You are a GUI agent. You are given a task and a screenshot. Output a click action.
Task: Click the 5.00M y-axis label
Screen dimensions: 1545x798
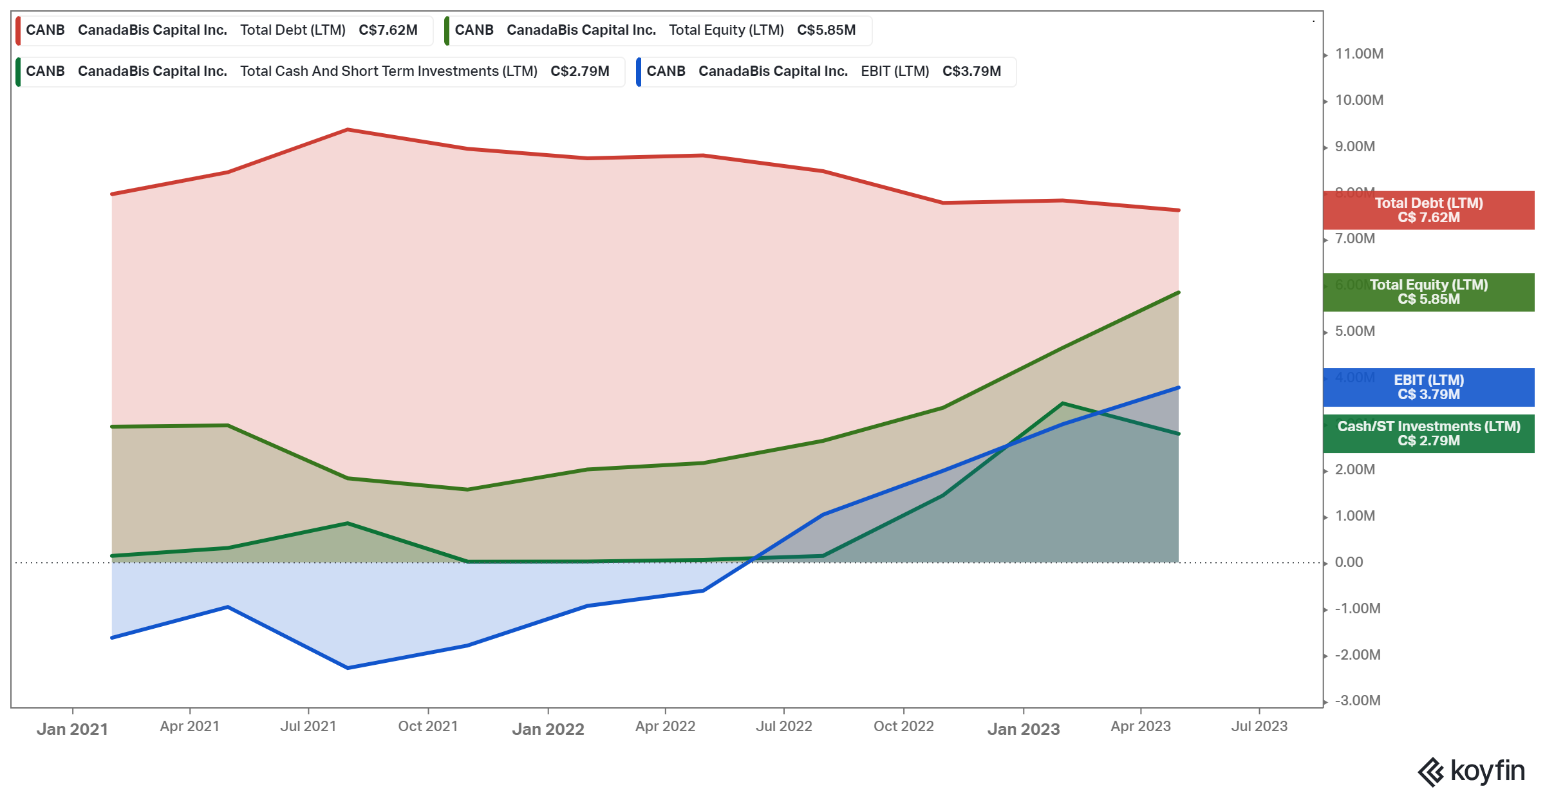click(x=1355, y=331)
